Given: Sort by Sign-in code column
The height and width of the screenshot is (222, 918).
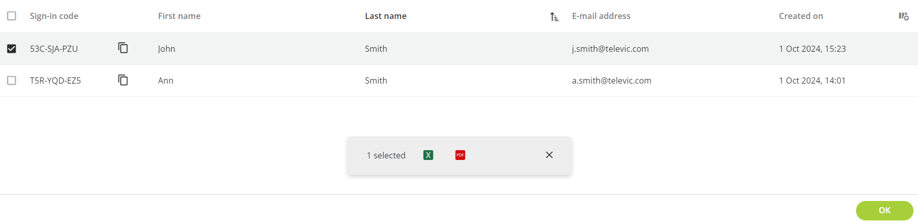Looking at the screenshot, I should click(54, 16).
